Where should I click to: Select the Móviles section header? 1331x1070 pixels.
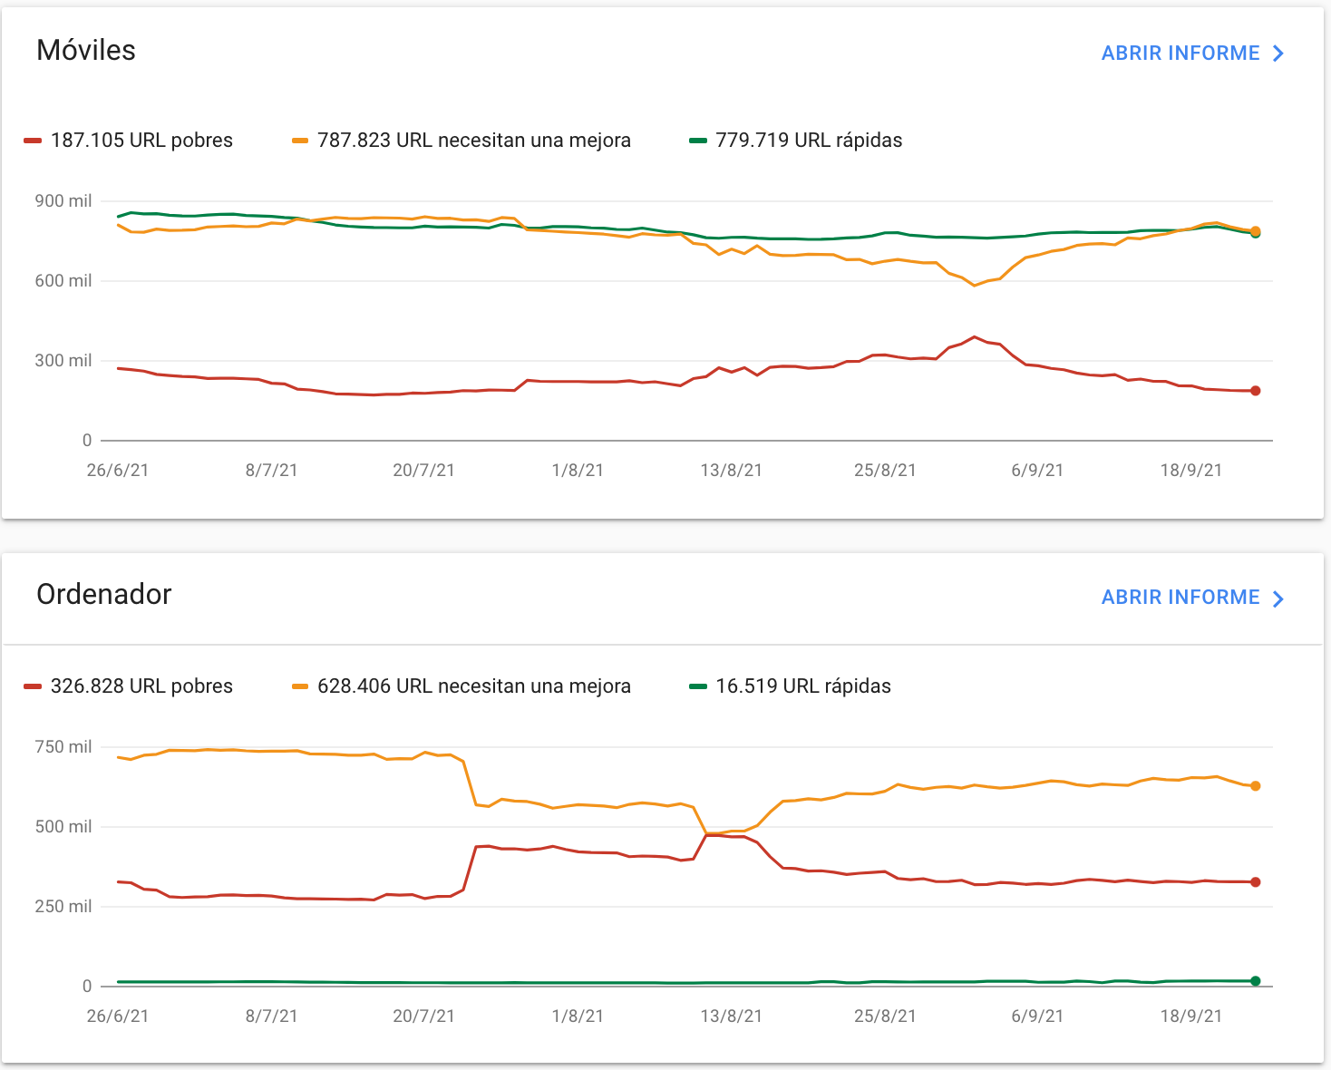(x=85, y=51)
